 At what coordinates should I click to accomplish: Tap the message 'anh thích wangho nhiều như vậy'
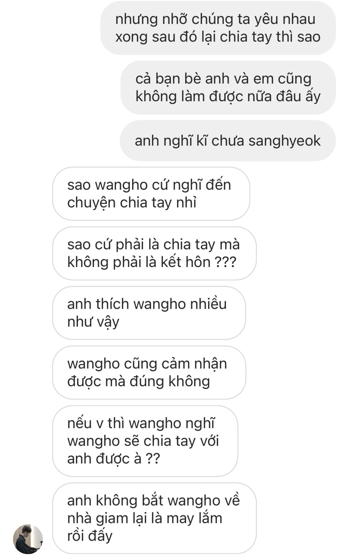pos(149,313)
